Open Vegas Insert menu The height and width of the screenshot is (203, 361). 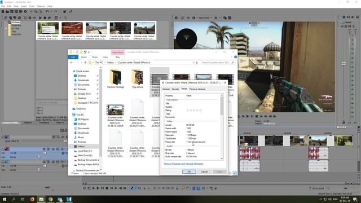point(24,6)
